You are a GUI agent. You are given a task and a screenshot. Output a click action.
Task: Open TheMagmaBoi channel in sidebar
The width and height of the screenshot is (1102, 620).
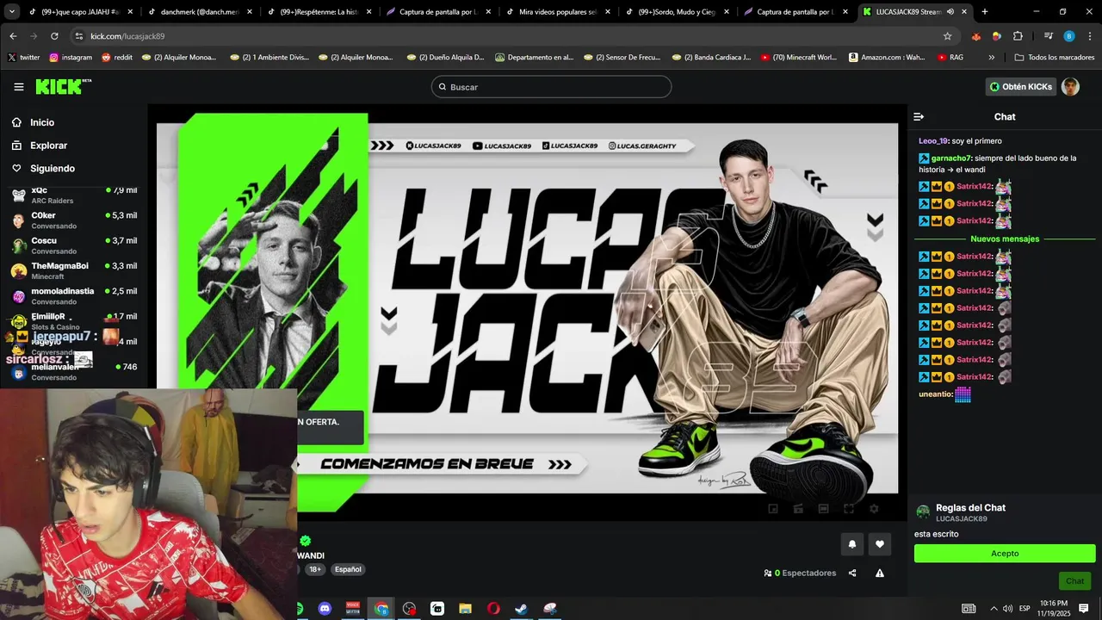pos(73,270)
